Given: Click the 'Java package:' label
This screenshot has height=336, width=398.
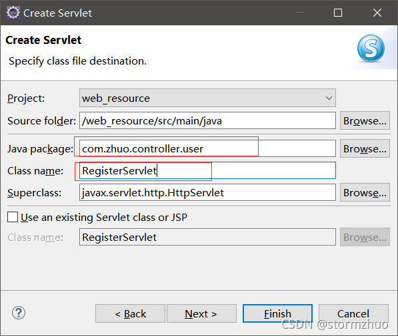Looking at the screenshot, I should pos(41,149).
